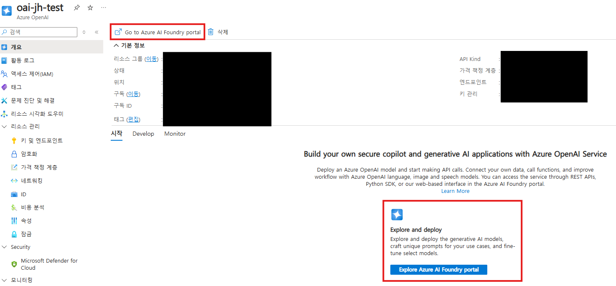Click Explore Azure AI Foundry portal button

[439, 270]
